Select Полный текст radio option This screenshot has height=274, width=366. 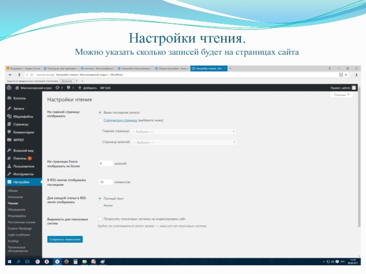pyautogui.click(x=100, y=199)
